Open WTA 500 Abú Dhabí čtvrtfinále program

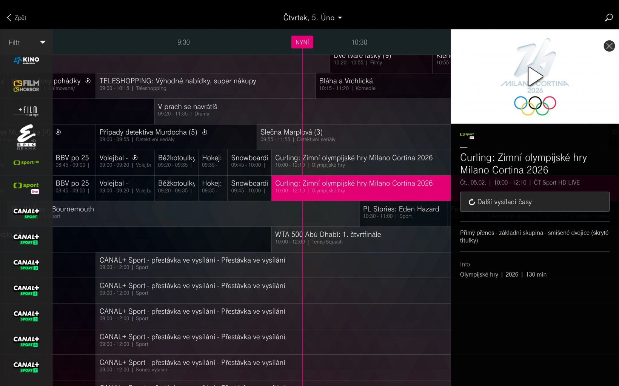click(328, 237)
